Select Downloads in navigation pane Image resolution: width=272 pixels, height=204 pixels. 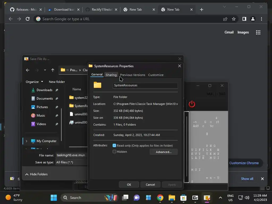pyautogui.click(x=44, y=90)
